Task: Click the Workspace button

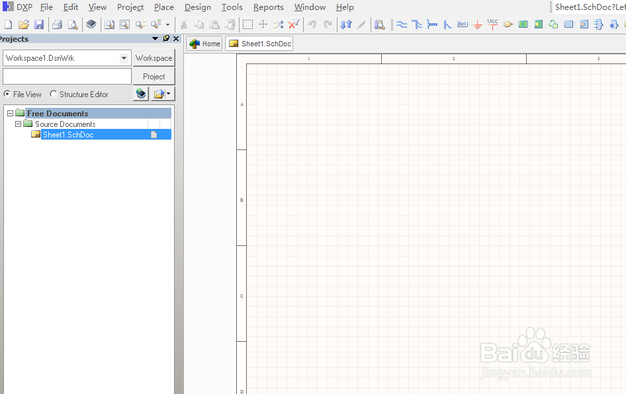Action: (x=154, y=58)
